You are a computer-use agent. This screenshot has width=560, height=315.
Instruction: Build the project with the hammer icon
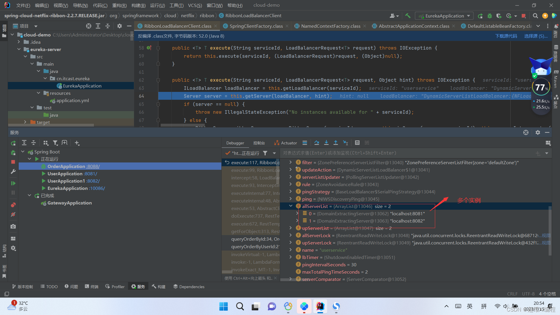click(408, 16)
